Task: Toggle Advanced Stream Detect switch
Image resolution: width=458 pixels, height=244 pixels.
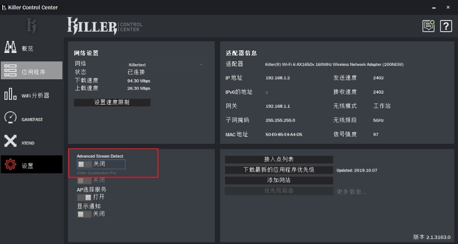Action: [85, 164]
